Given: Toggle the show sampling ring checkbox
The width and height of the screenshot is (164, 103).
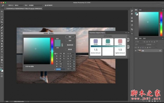Looking at the screenshot, I should [x=45, y=5].
